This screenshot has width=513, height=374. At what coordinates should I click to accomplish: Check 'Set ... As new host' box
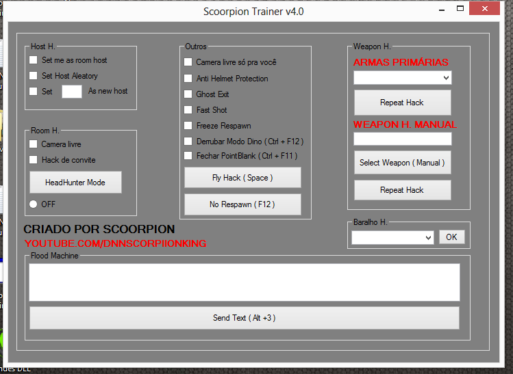pos(34,91)
